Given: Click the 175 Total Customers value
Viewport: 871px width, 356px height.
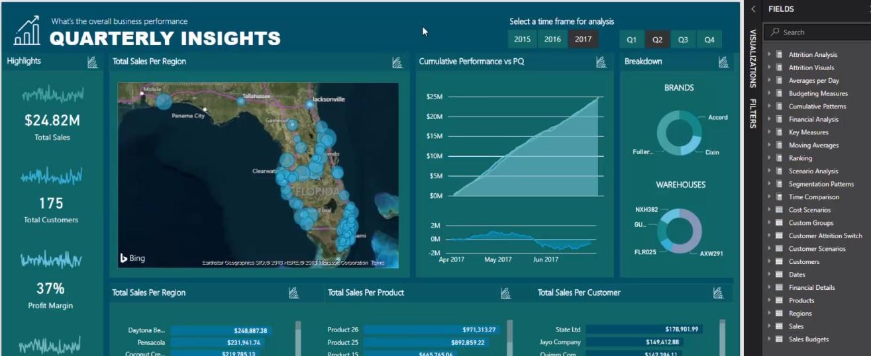Looking at the screenshot, I should [51, 203].
